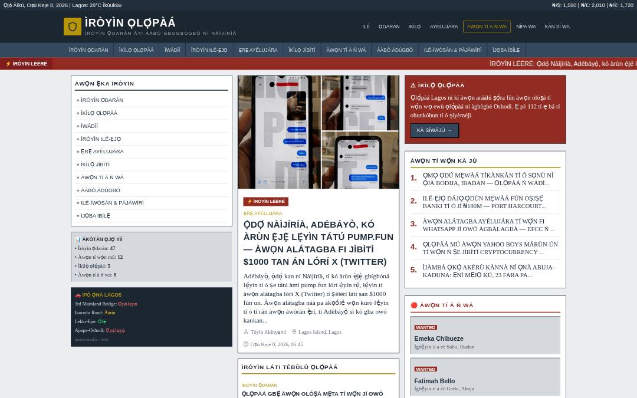637x398 pixels.
Task: Open the Pump.fun tattoo scam headline
Action: [318, 244]
